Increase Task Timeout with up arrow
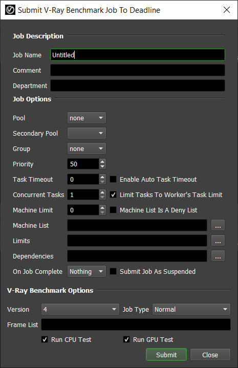The image size is (238, 368). (102, 177)
